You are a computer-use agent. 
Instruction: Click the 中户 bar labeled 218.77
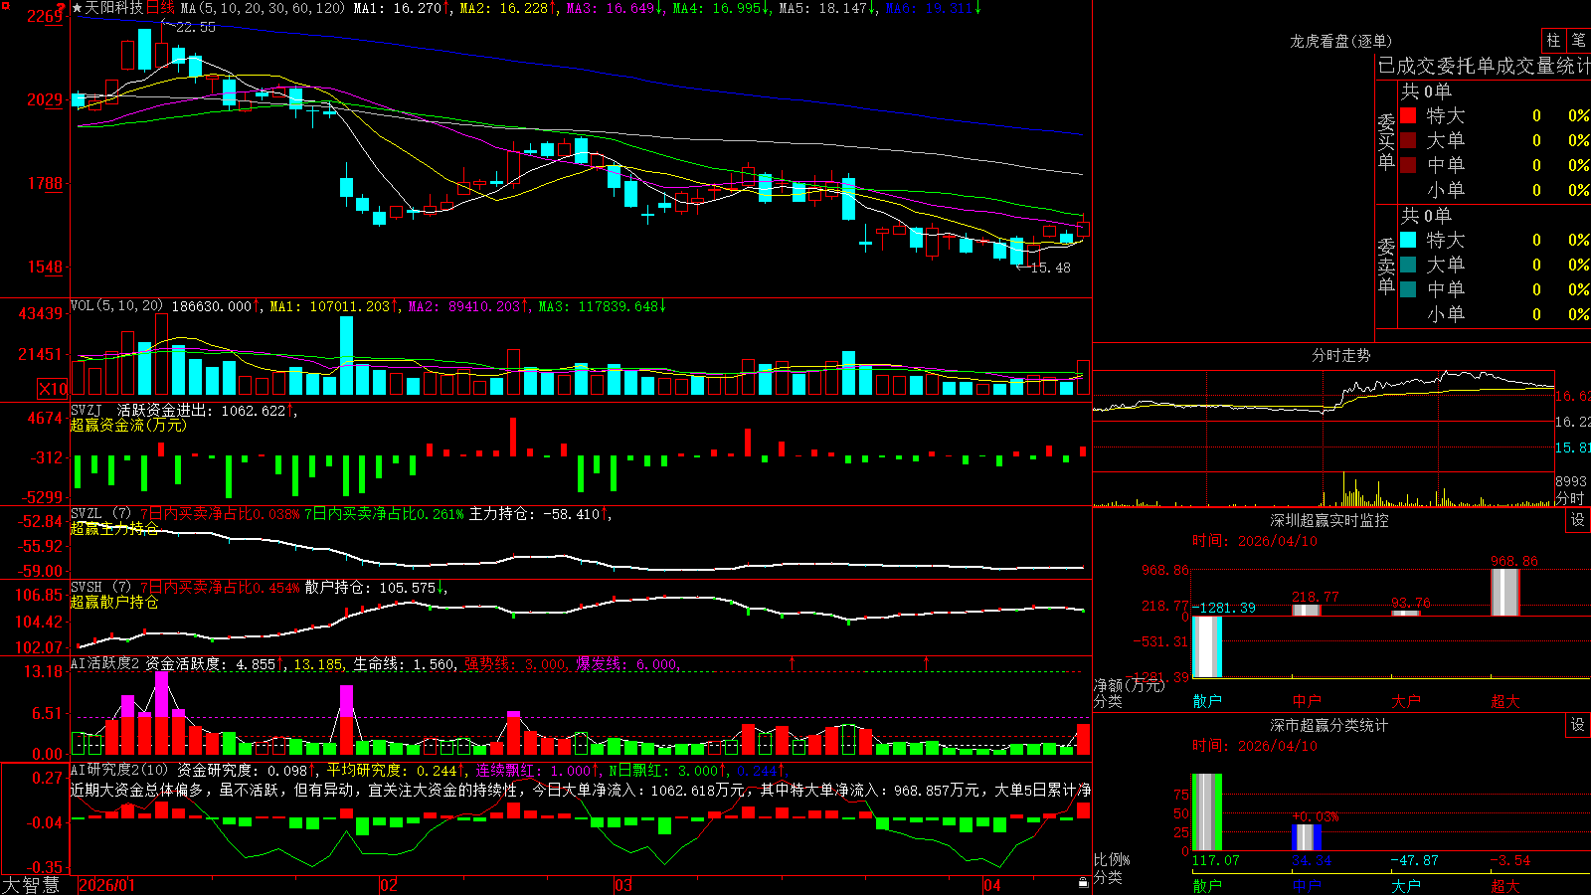click(1307, 611)
